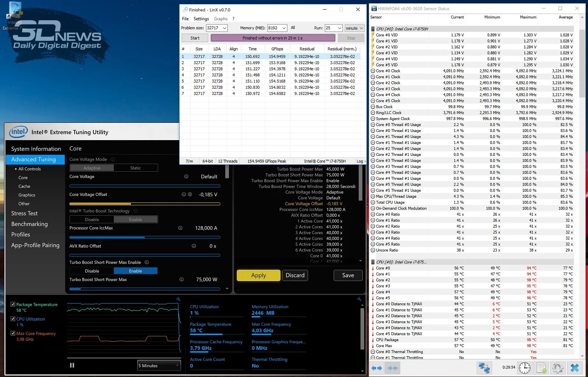Click HWiNFO clock reset timer icon
Viewport: 588px width, 377px height.
tap(524, 367)
